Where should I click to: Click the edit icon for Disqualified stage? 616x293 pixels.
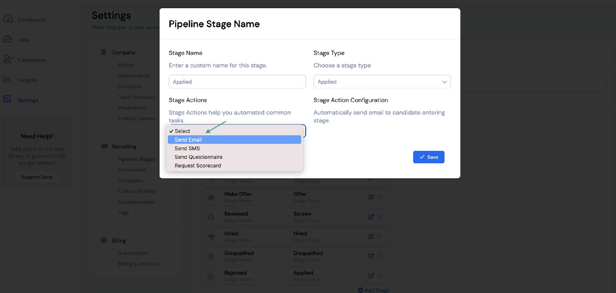371,256
